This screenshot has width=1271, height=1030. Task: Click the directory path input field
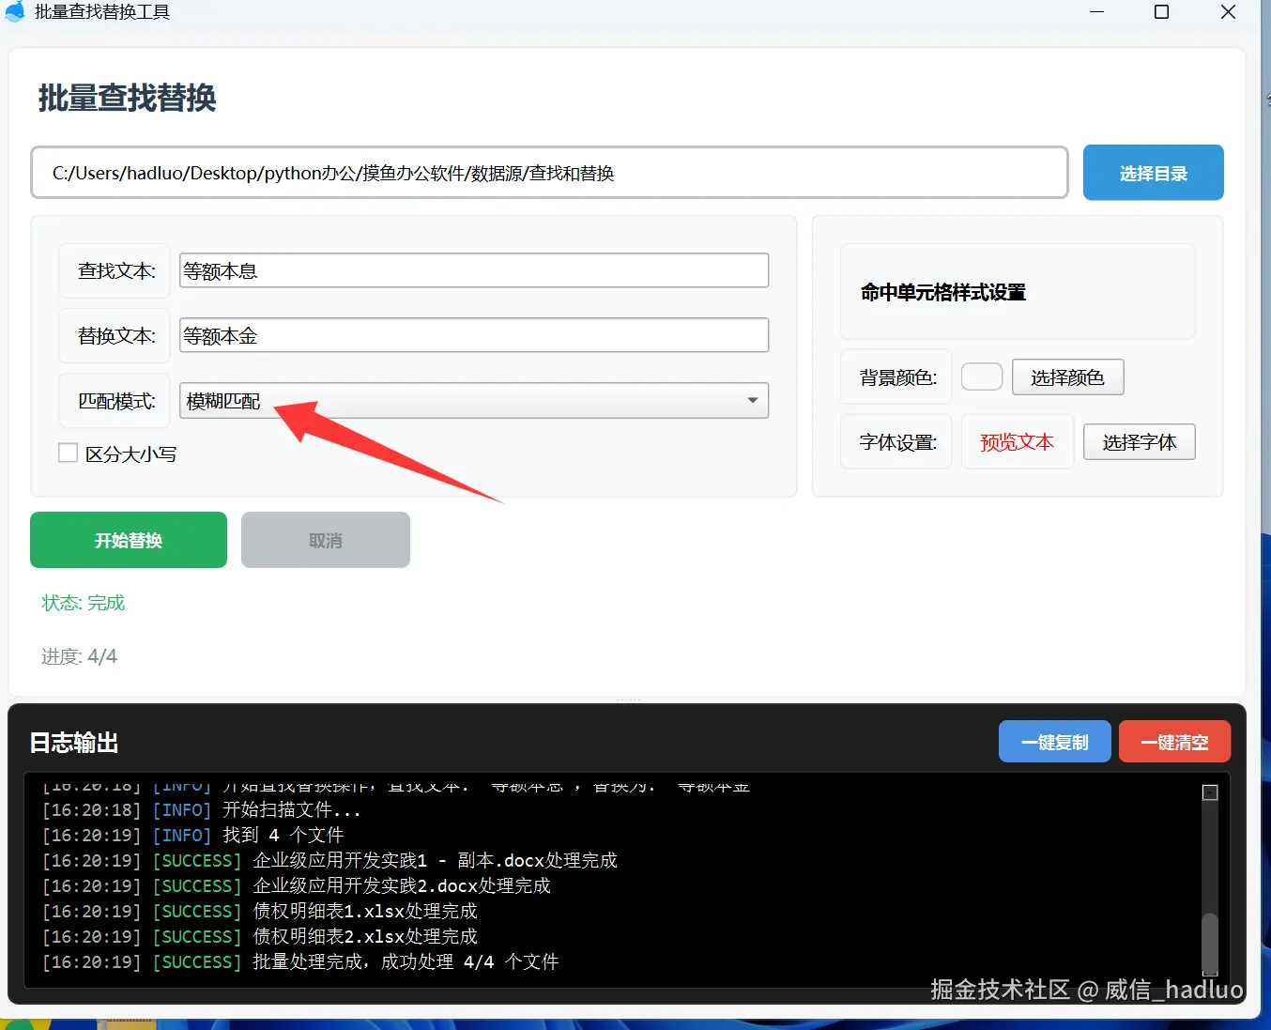549,173
